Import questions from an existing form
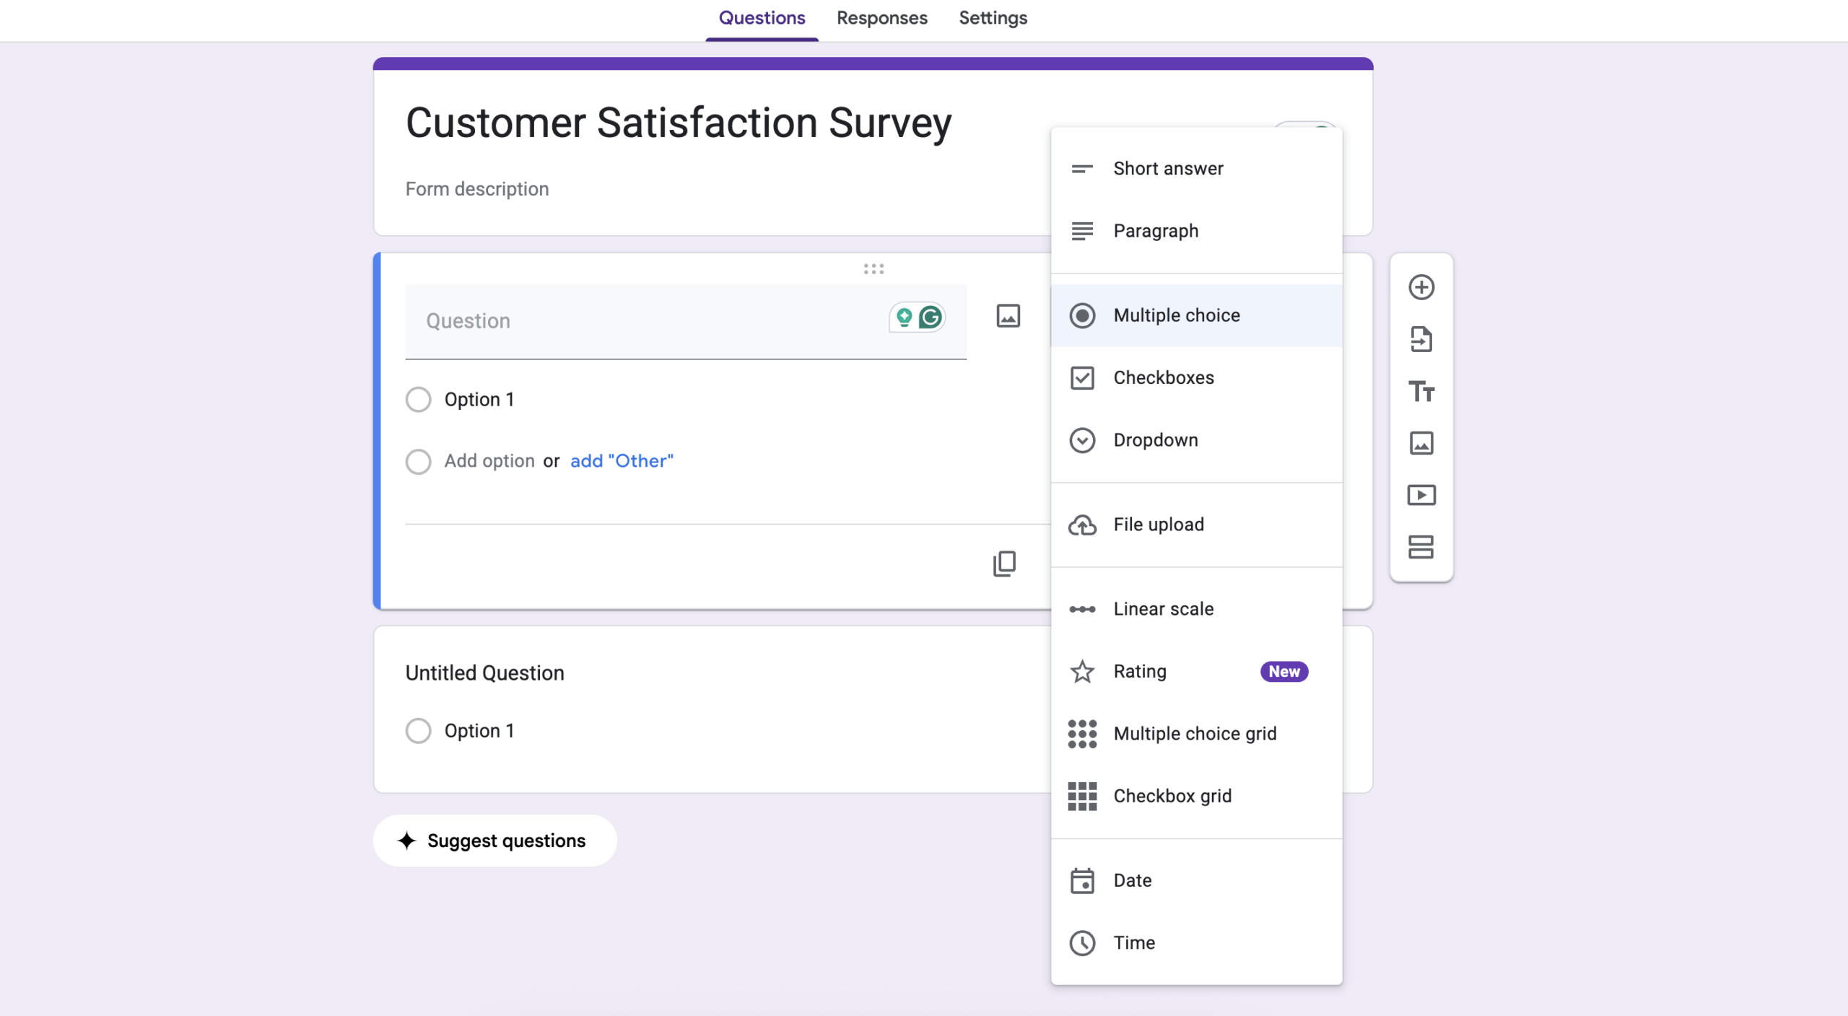Screen dimensions: 1848x1016 click(x=1421, y=339)
